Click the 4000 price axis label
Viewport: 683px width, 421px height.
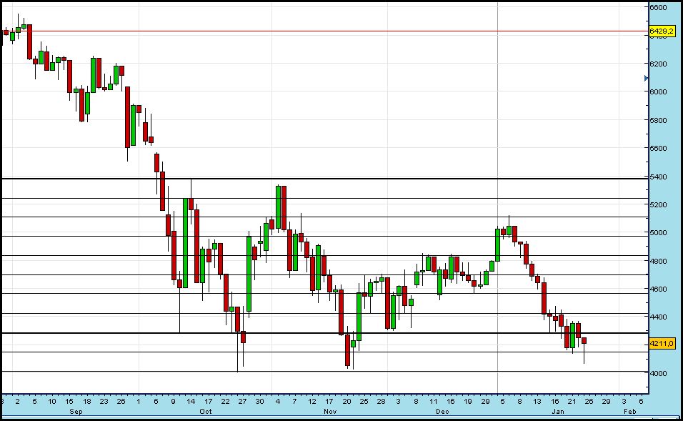[658, 374]
